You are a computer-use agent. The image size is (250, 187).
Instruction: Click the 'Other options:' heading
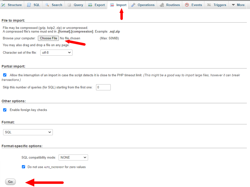tap(14, 101)
